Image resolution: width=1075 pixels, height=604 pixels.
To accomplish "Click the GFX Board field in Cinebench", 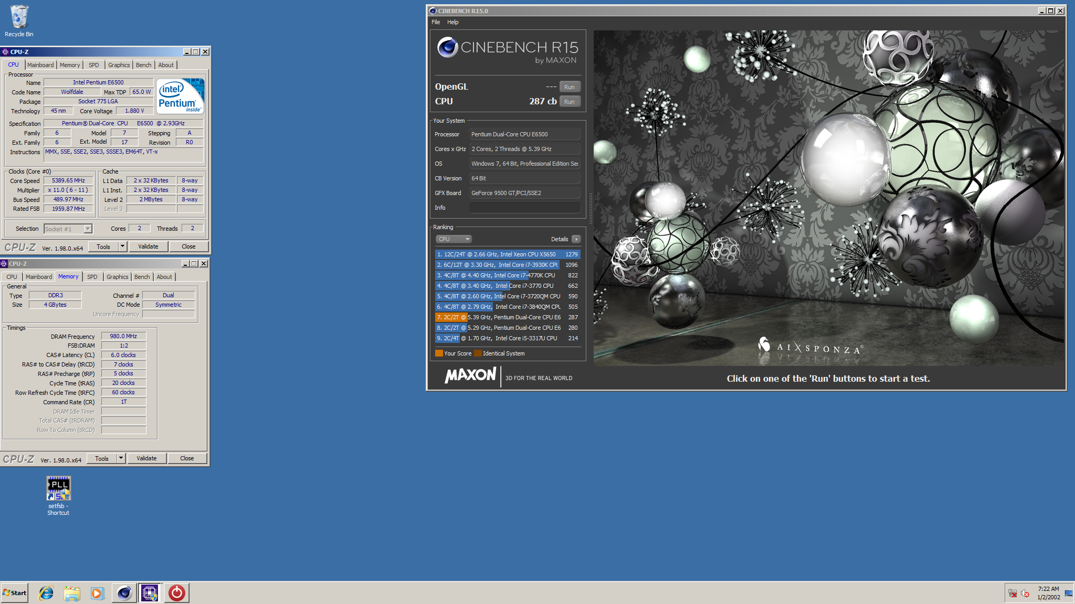I will coord(524,193).
